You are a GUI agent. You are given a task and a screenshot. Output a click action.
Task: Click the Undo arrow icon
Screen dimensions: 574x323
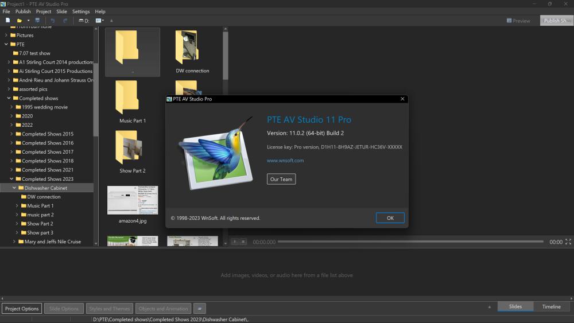tap(52, 21)
